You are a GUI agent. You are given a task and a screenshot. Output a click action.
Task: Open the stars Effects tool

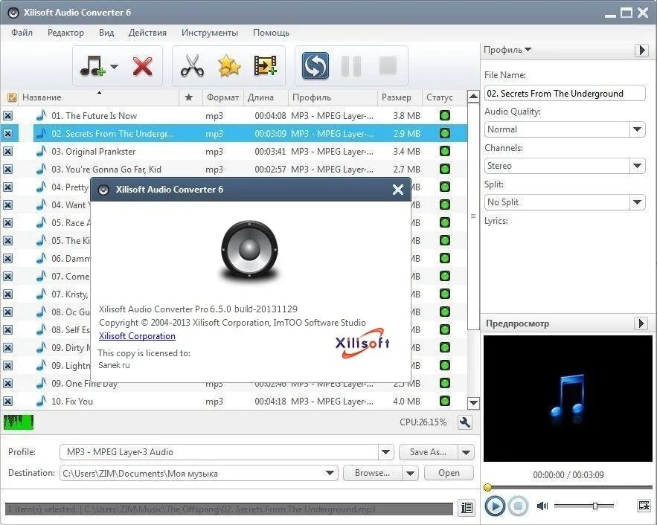(x=229, y=66)
